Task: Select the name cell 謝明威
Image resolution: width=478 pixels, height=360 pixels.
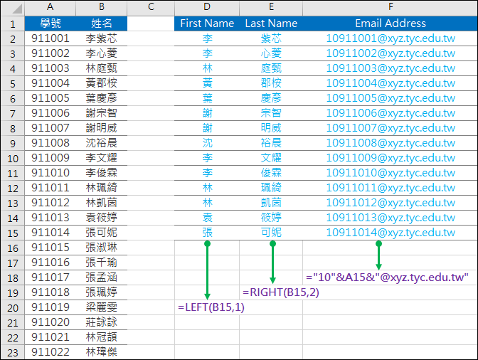Action: click(x=102, y=128)
